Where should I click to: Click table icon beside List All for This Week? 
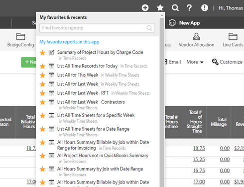(51, 75)
